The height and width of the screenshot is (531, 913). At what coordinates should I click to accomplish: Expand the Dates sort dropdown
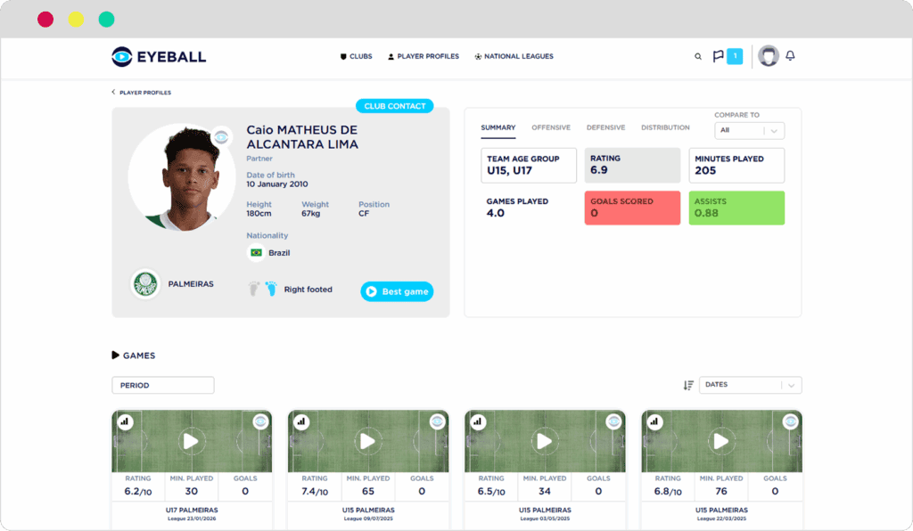pyautogui.click(x=750, y=385)
